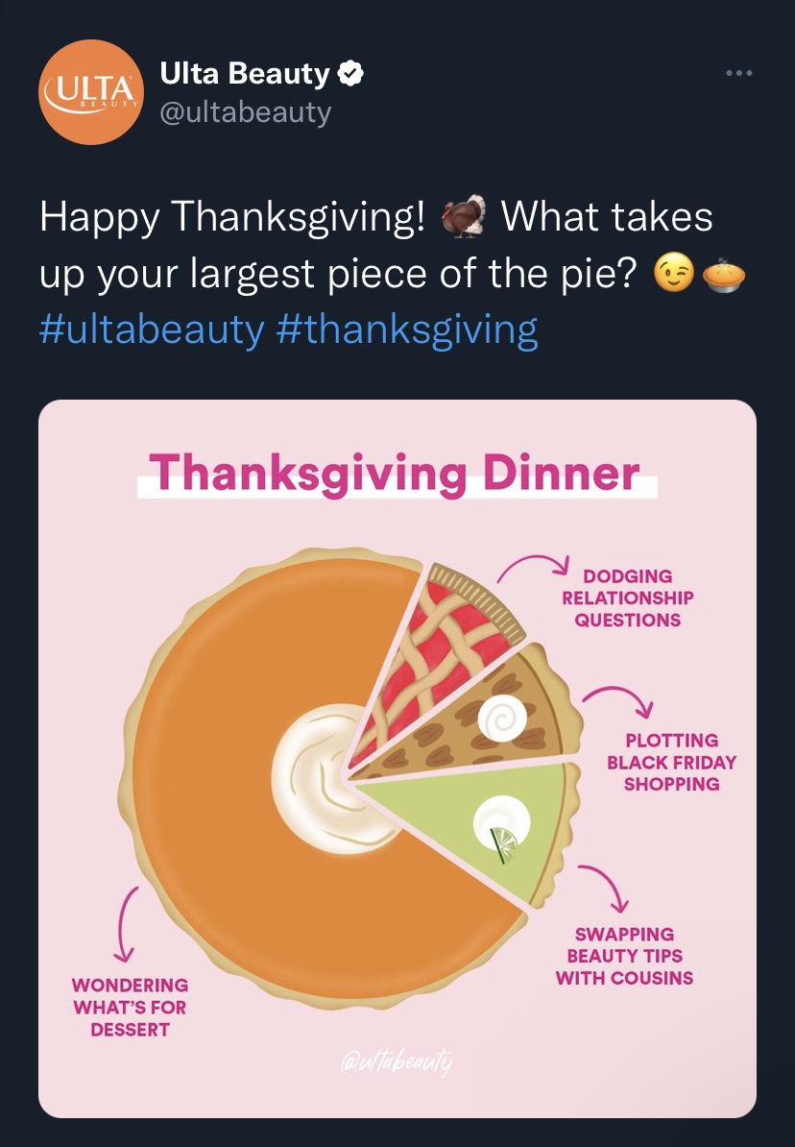This screenshot has height=1147, width=795.
Task: Open the three-dot more options menu
Action: 738,73
